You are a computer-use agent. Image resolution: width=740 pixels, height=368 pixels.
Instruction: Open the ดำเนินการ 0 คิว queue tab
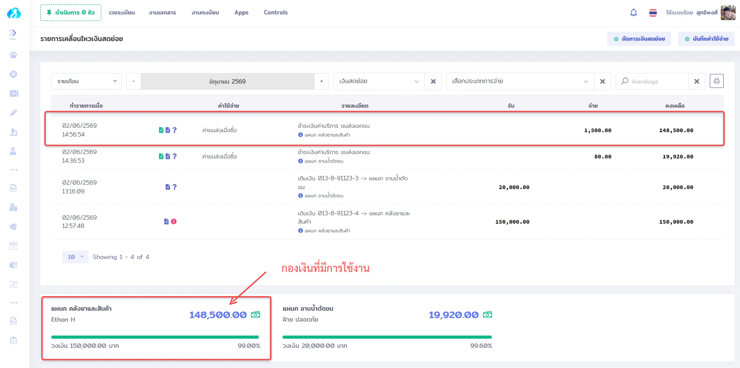click(71, 13)
